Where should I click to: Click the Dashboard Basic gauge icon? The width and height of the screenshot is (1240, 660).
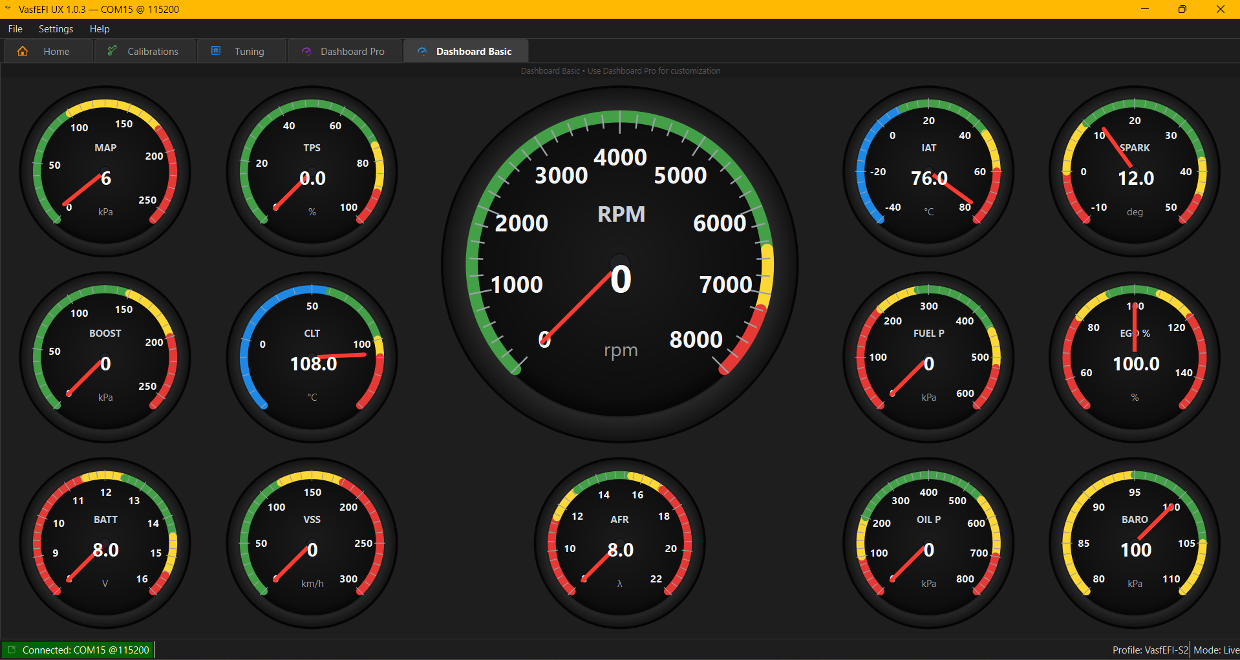pyautogui.click(x=422, y=51)
